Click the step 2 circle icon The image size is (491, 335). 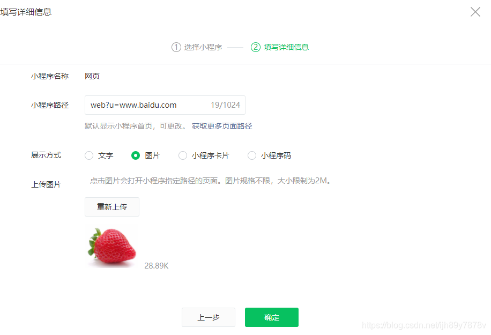tap(256, 47)
